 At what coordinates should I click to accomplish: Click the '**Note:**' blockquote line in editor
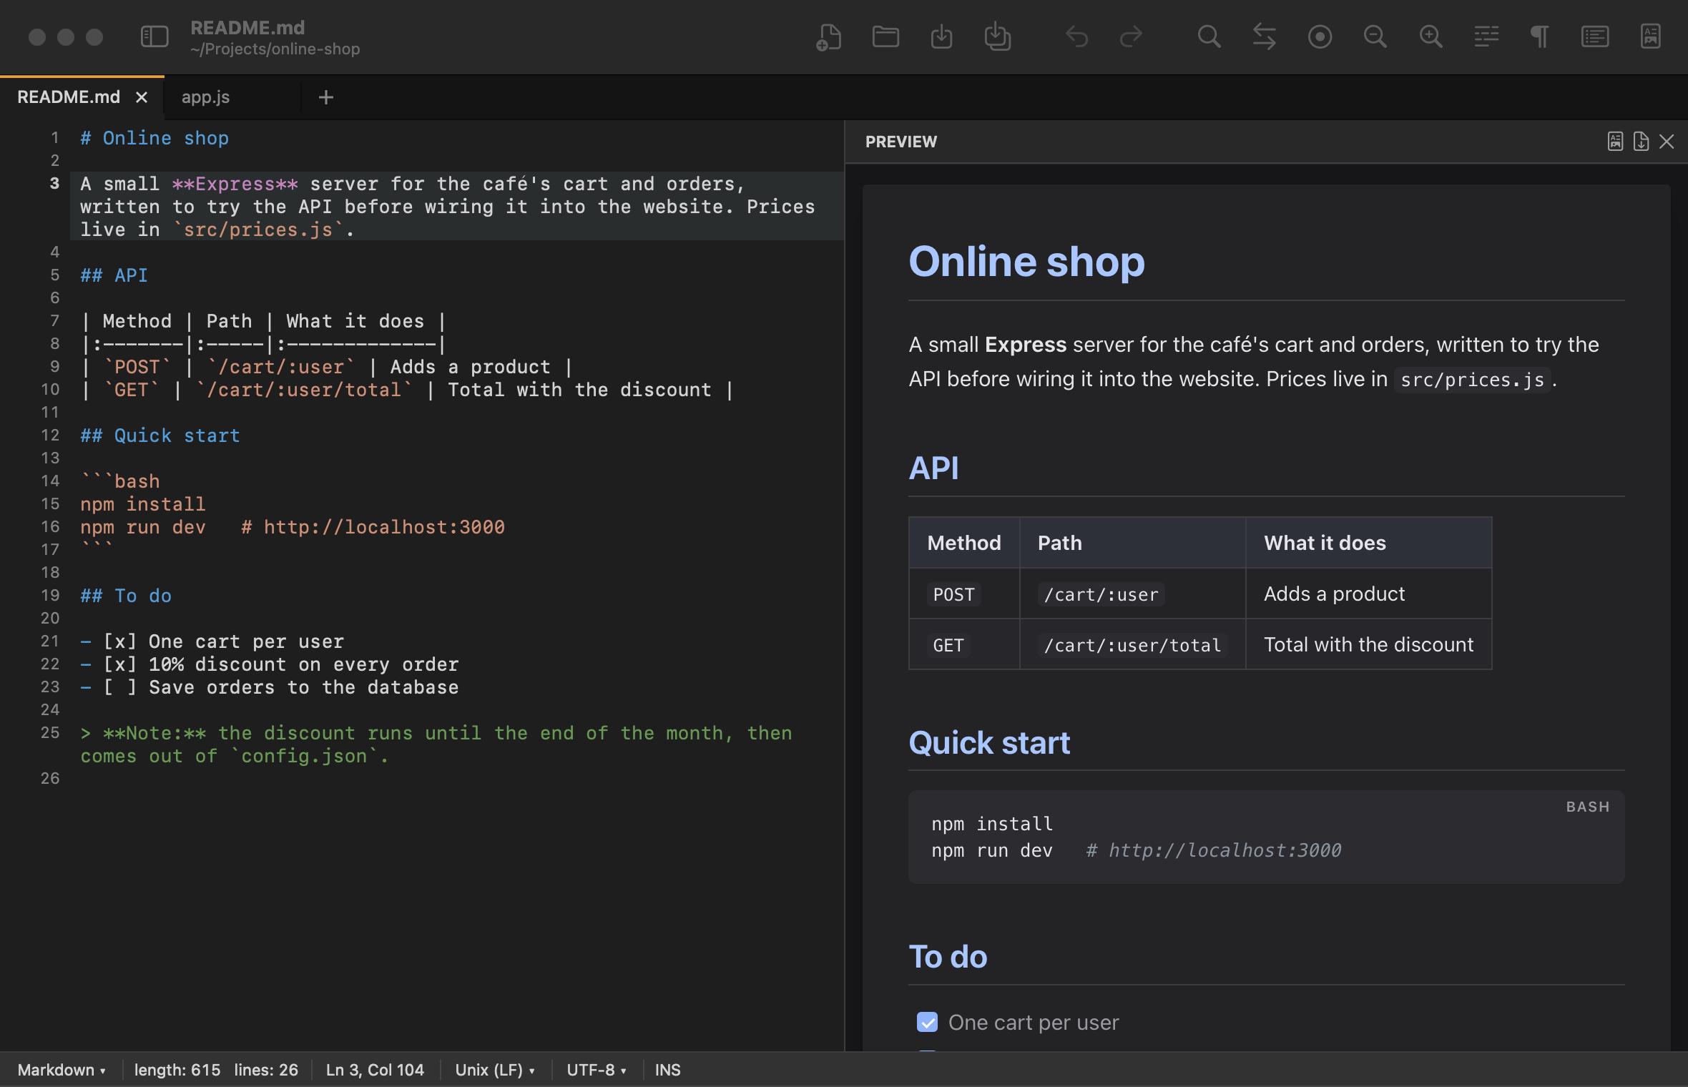click(436, 744)
